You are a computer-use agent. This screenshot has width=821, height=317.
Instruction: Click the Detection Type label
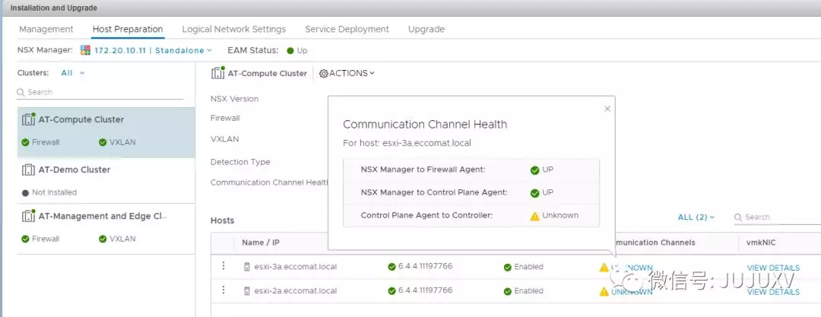click(x=240, y=162)
